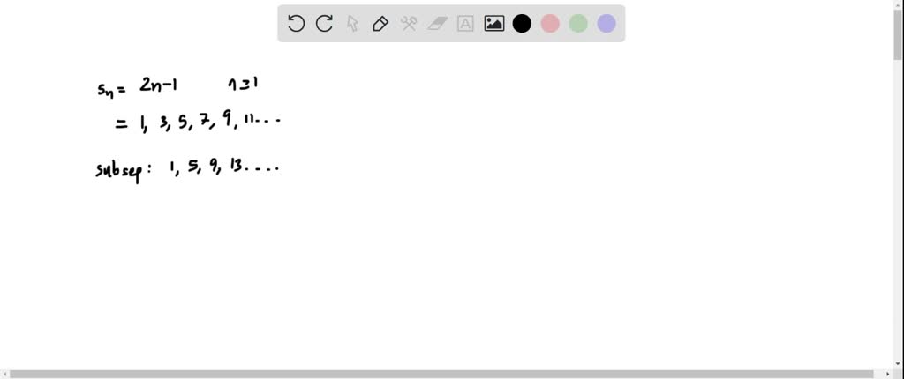Viewport: 904px width, 379px height.
Task: Click the scroll down arrow
Action: coord(898,364)
